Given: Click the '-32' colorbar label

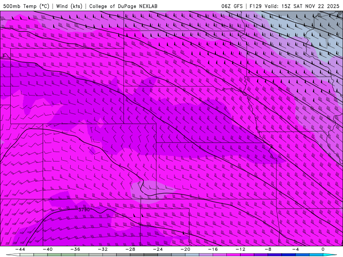Looking at the screenshot, I should tap(102, 249).
